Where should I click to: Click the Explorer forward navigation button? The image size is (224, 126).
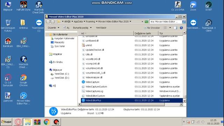(x=52, y=22)
